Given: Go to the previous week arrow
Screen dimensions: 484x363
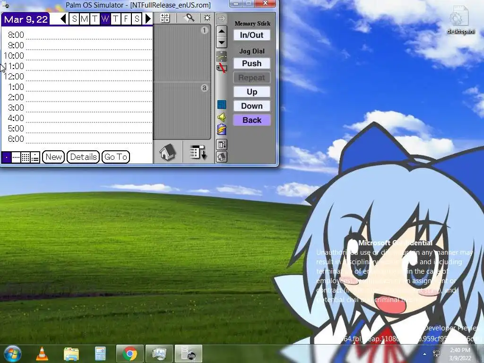Looking at the screenshot, I should click(64, 19).
